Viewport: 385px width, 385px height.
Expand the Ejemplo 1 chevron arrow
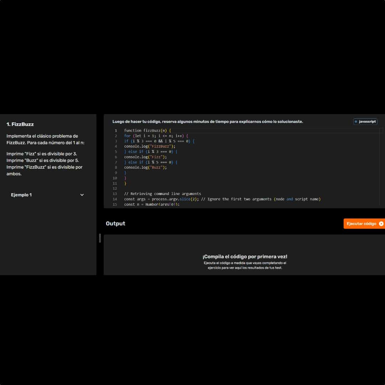click(82, 195)
